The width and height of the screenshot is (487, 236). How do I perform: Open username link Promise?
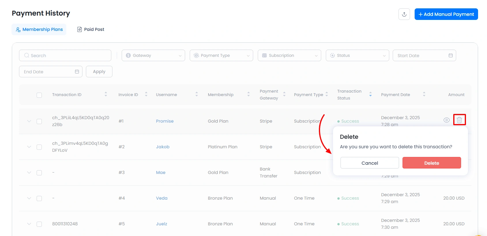click(x=165, y=121)
